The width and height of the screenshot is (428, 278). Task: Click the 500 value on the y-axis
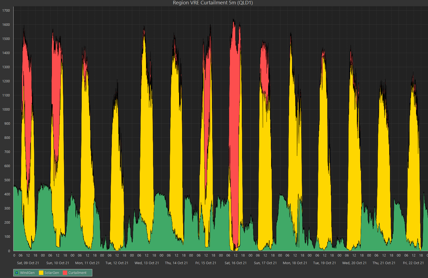point(7,180)
